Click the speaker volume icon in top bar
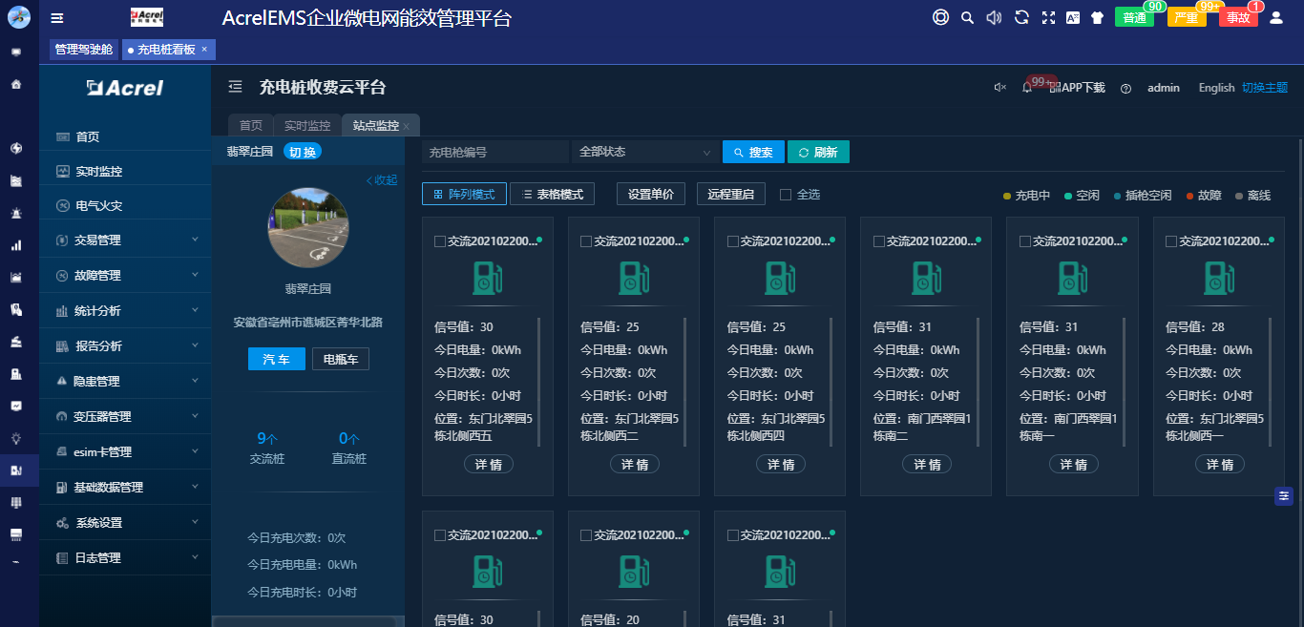This screenshot has height=627, width=1304. tap(993, 17)
